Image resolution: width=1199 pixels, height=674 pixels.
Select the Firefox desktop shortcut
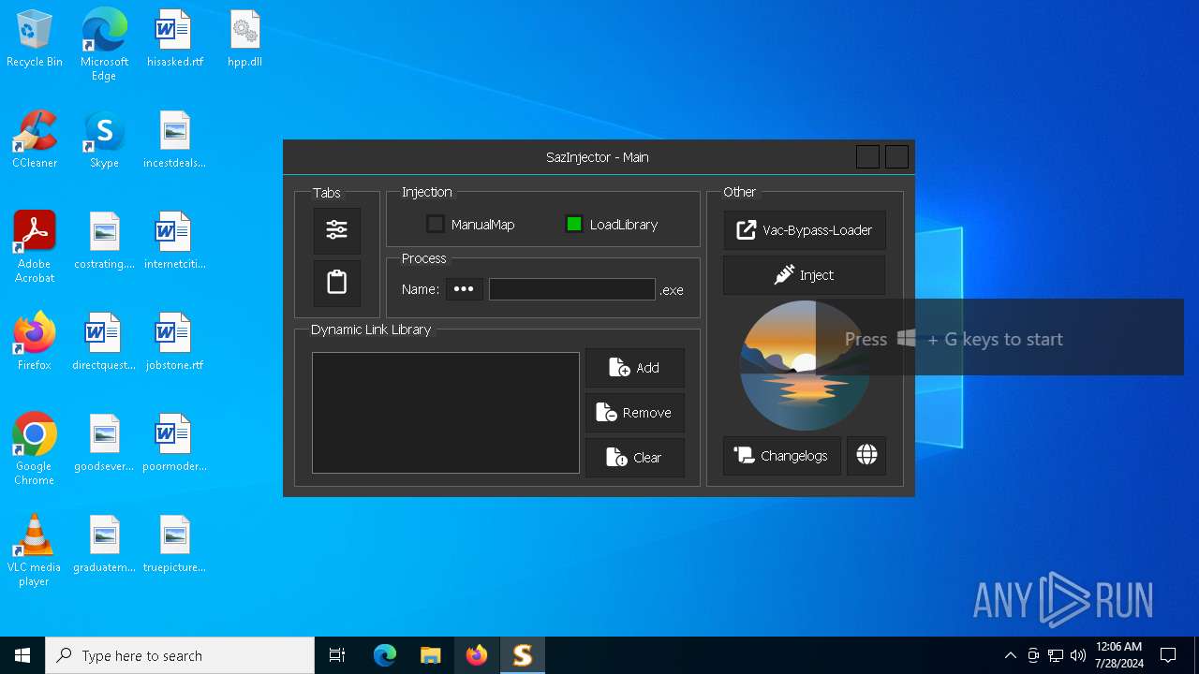click(x=35, y=343)
